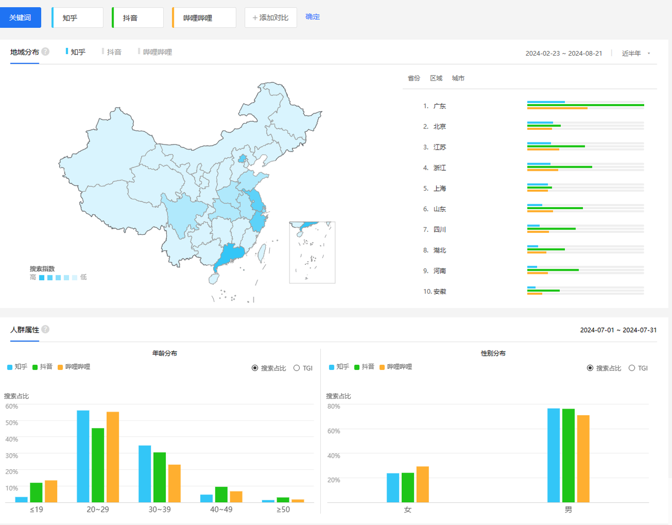This screenshot has width=672, height=525.
Task: Click the 性别分布 chart title
Action: click(x=493, y=353)
